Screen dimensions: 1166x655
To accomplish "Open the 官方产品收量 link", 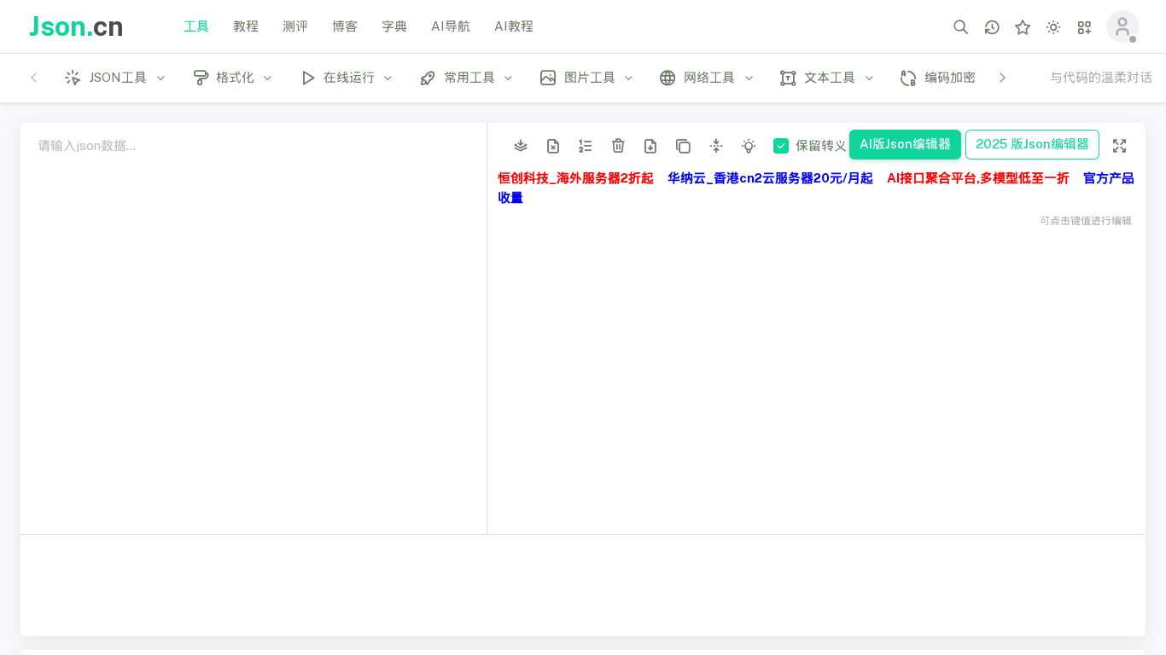I will [1108, 178].
